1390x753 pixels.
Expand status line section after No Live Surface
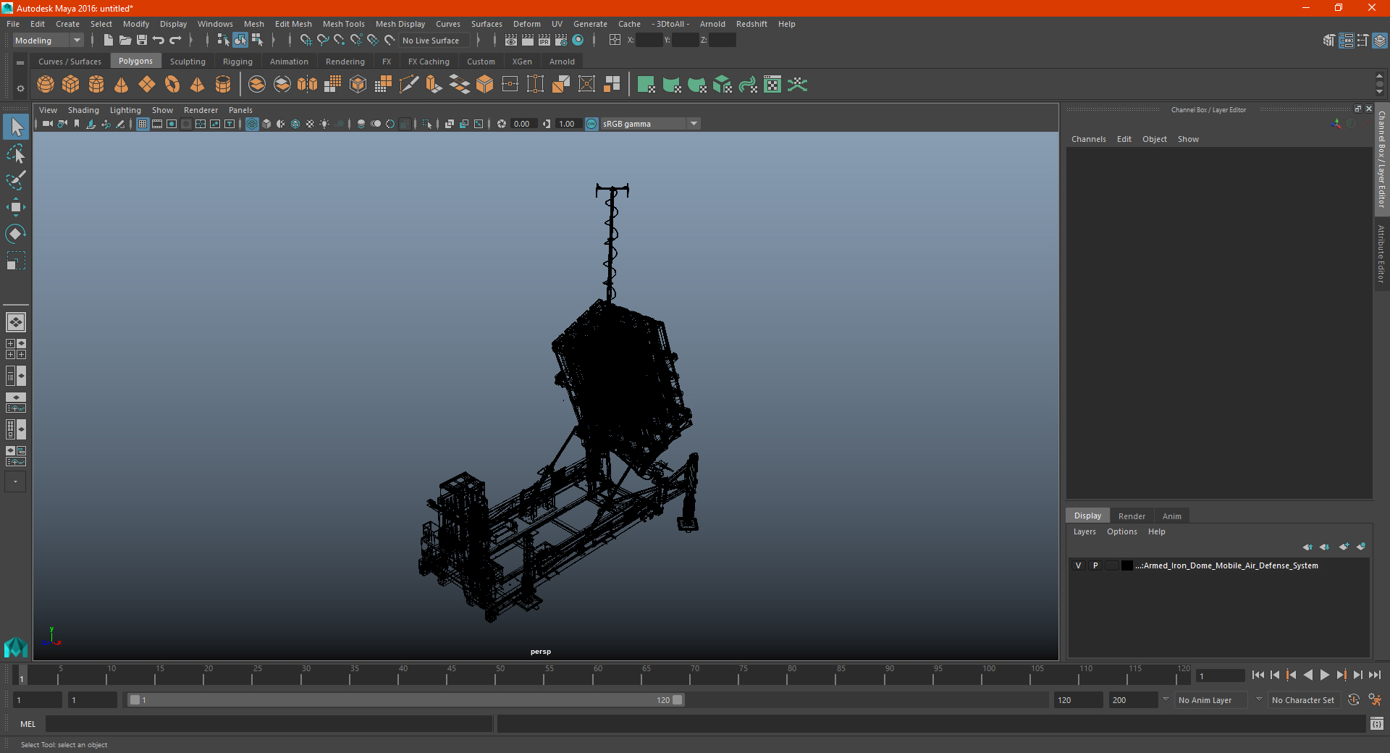(479, 41)
